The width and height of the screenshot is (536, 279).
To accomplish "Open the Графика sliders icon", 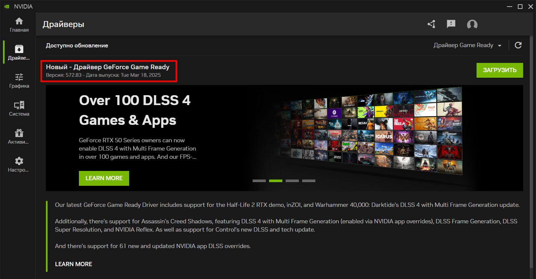I will [x=19, y=77].
